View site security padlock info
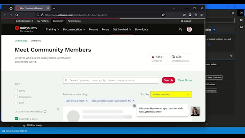Viewport: 245px width, 138px height. 42,15
